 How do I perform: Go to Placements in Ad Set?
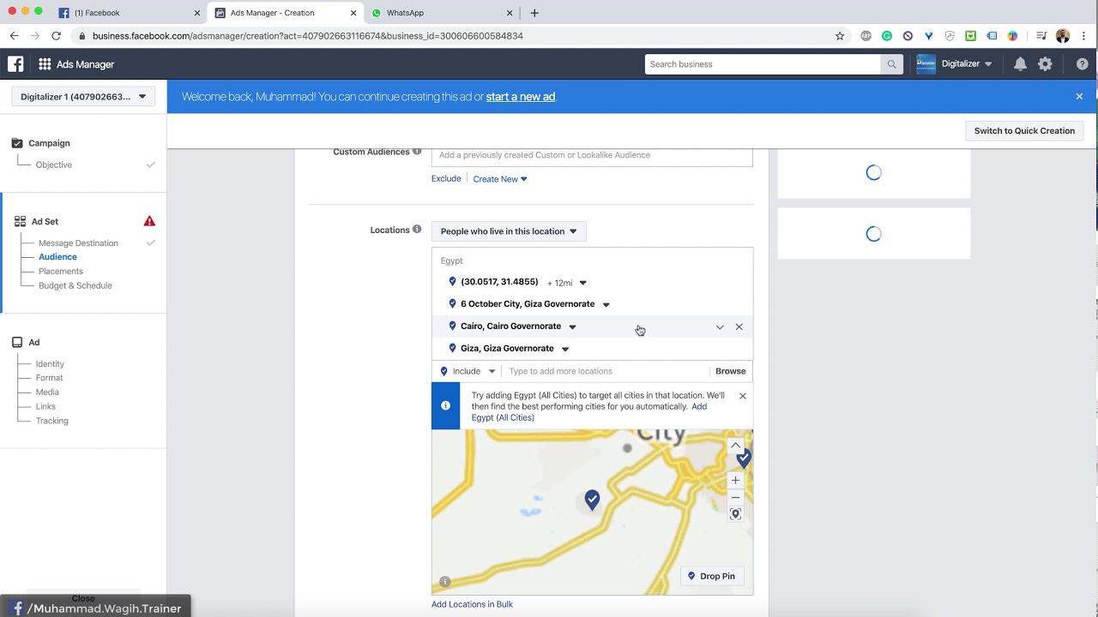point(61,272)
